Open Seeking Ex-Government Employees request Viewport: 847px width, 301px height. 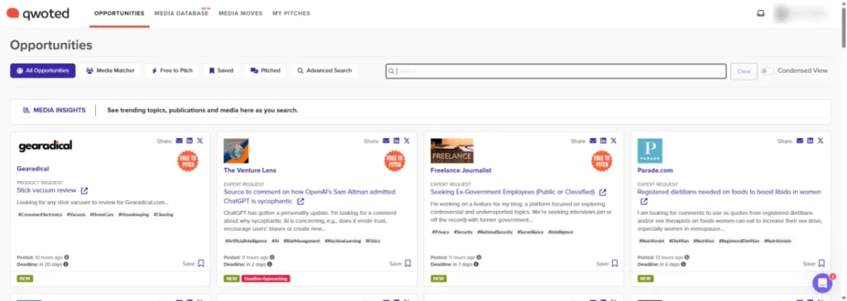tap(513, 192)
